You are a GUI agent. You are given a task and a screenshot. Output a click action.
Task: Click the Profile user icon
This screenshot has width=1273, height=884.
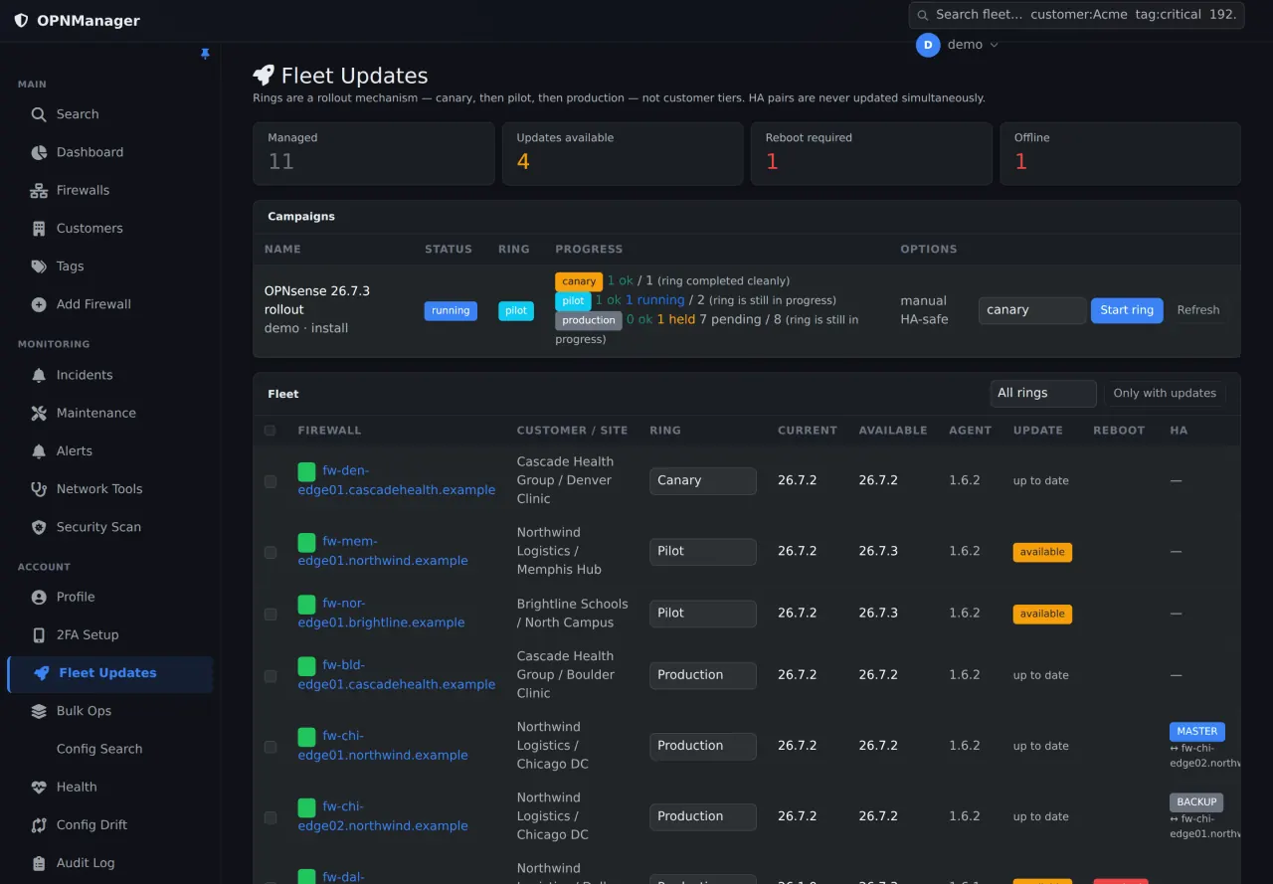(x=39, y=597)
